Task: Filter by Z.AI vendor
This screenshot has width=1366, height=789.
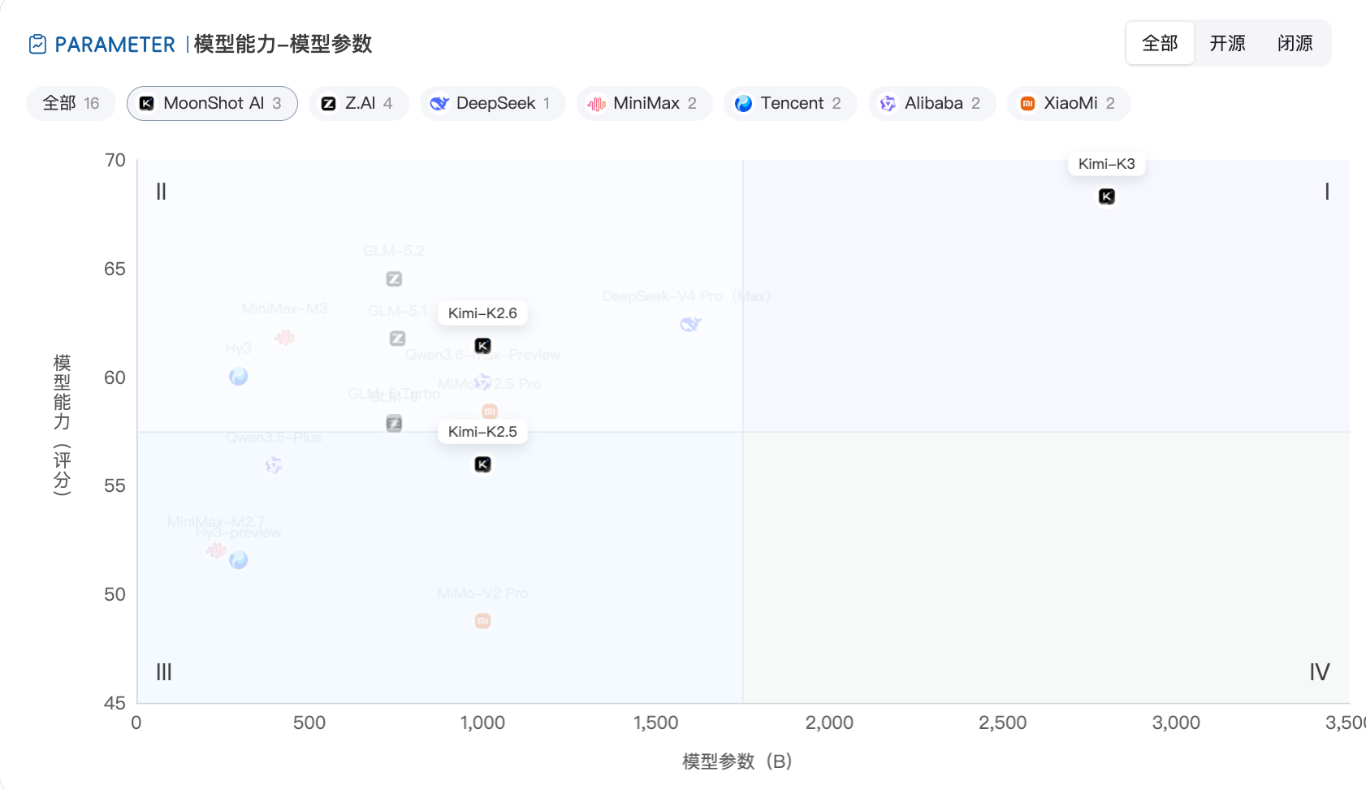Action: (x=358, y=103)
